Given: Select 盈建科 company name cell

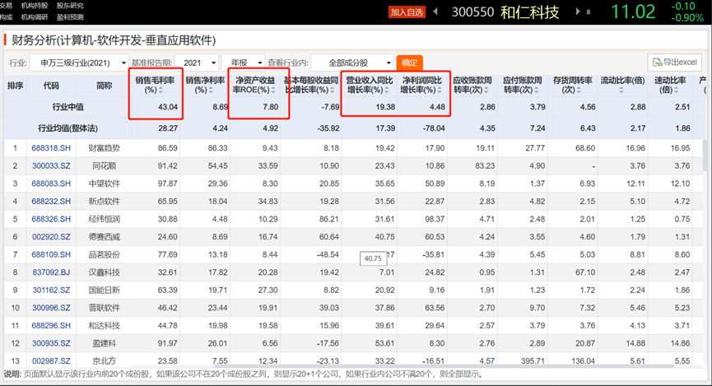Looking at the screenshot, I should click(105, 343).
